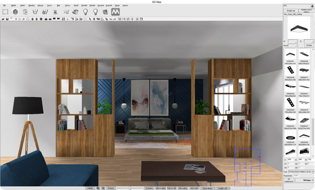The height and width of the screenshot is (190, 315).
Task: Click the crosshair move icon in small toolbar
Action: click(x=132, y=19)
